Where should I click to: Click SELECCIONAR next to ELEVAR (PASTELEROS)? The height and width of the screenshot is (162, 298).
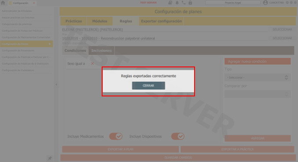(x=282, y=29)
